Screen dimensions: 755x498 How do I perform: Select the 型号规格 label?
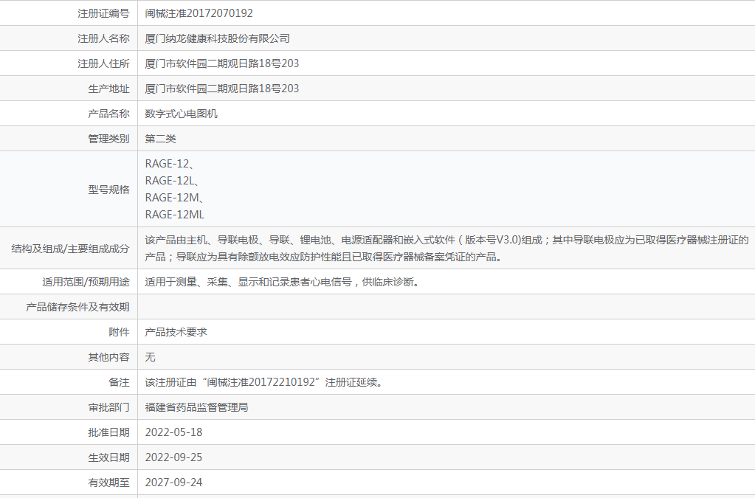[108, 189]
